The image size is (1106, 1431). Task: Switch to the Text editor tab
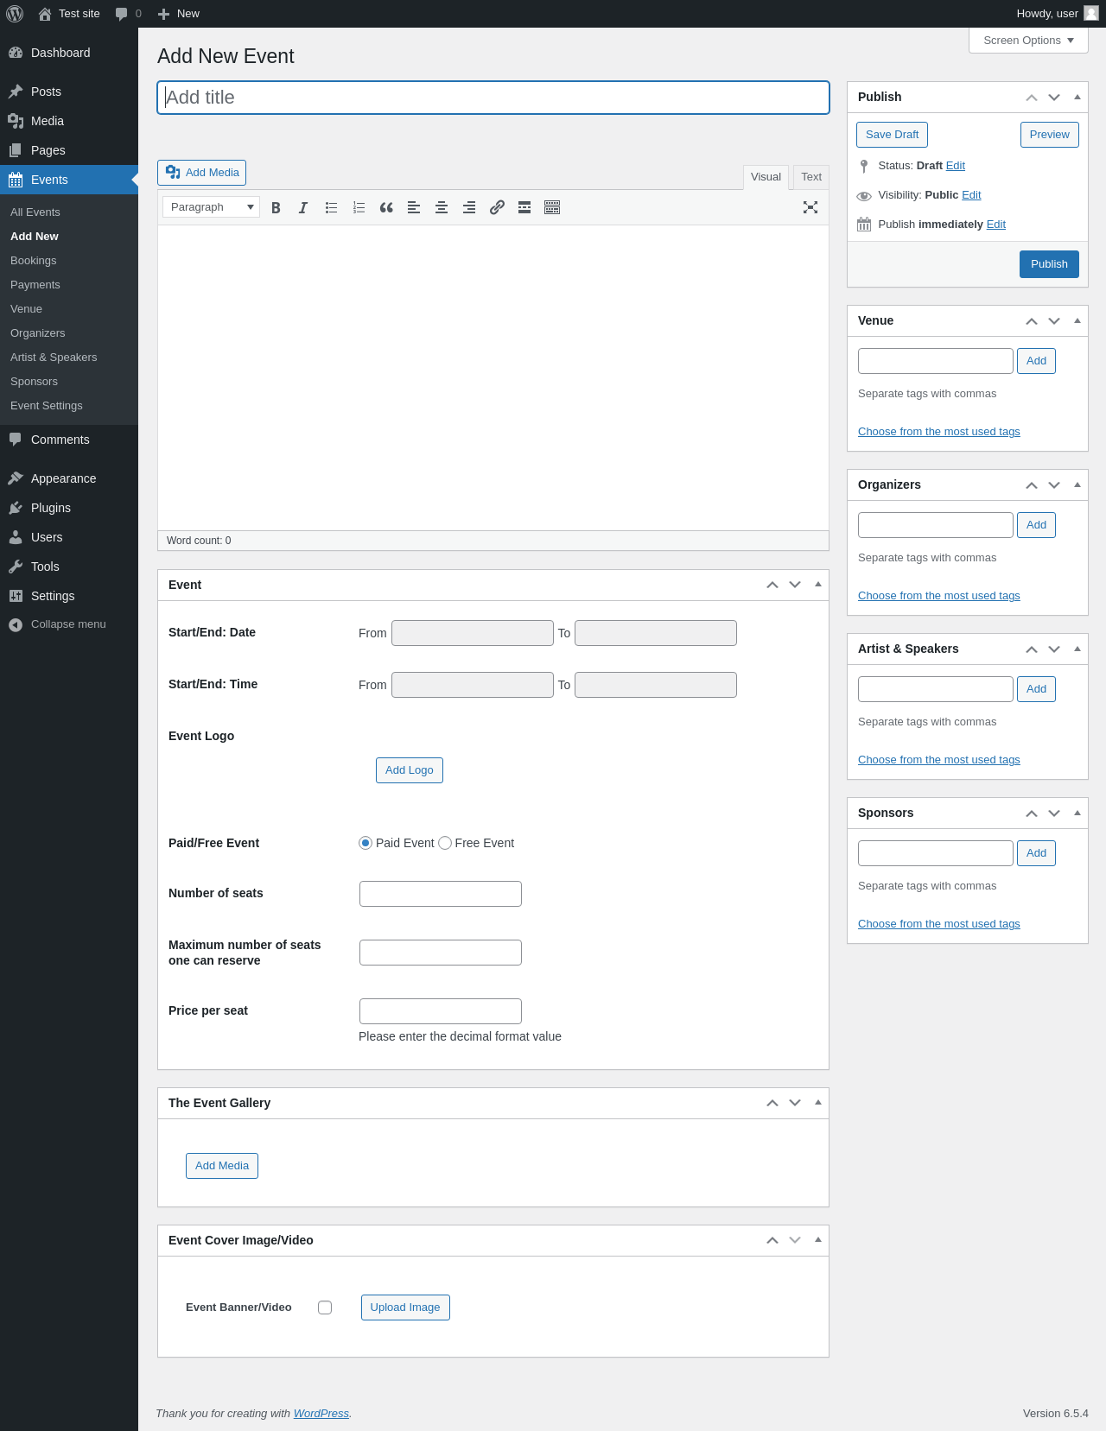[x=811, y=177]
